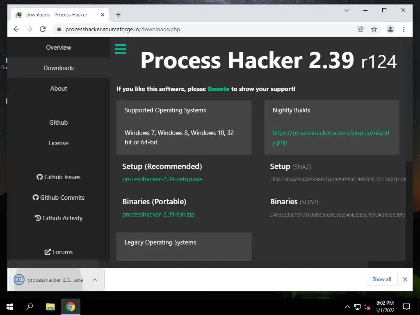Open the About sidebar item
The height and width of the screenshot is (315, 420).
(58, 89)
